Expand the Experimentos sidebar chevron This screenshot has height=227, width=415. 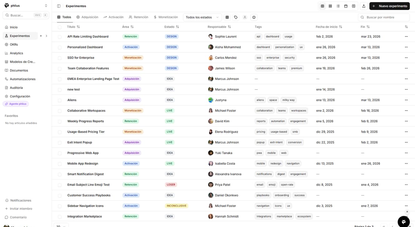coord(46,36)
